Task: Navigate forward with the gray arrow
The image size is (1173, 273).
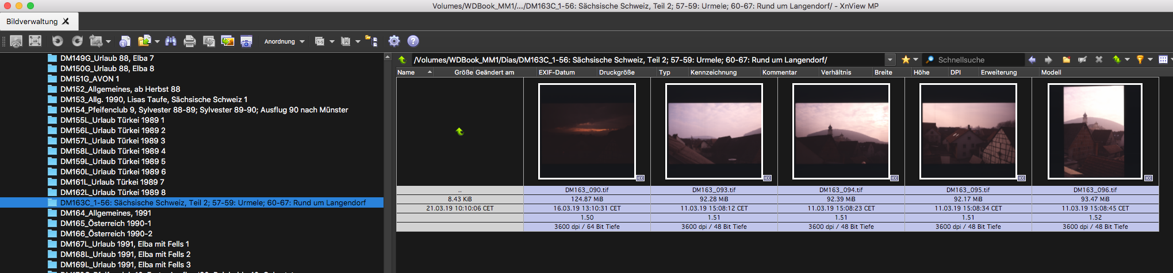Action: [1048, 60]
